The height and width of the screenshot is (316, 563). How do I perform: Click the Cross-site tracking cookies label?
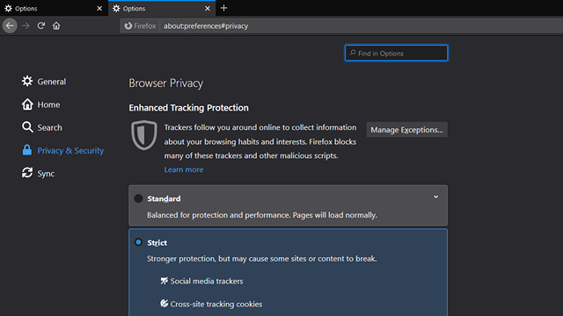click(x=216, y=305)
